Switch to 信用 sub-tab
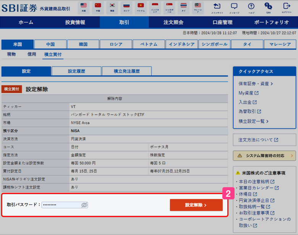This screenshot has height=235, width=298. (x=32, y=54)
